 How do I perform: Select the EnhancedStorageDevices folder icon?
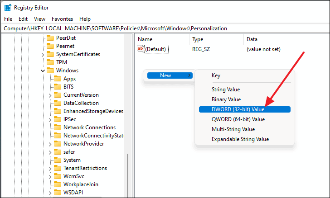click(58, 111)
